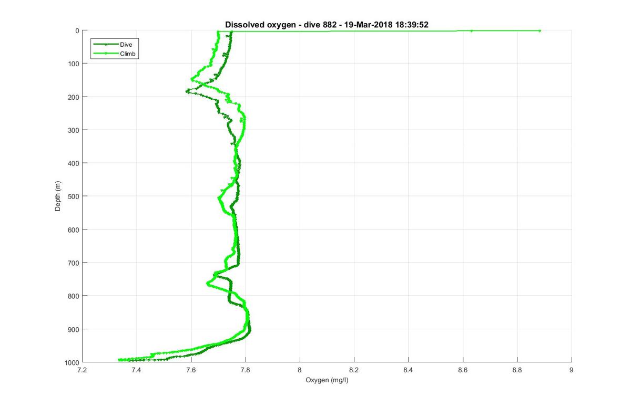
Task: Click the x-axis tick label 8.2
Action: (x=354, y=370)
